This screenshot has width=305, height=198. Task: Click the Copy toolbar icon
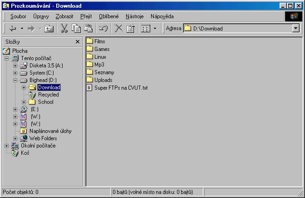point(76,29)
